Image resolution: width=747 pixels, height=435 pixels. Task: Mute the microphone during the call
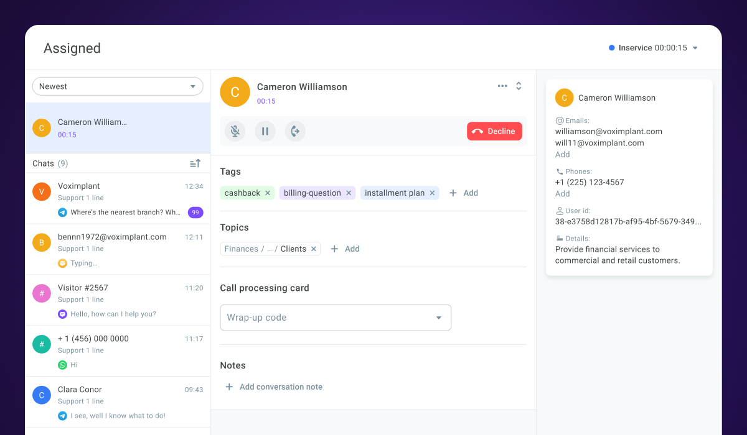click(235, 131)
